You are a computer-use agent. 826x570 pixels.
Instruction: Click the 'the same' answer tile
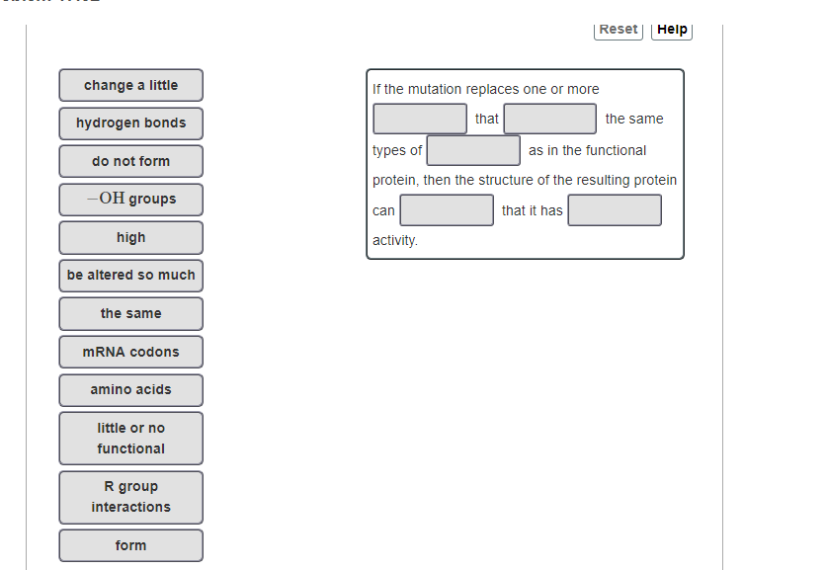[x=130, y=313]
